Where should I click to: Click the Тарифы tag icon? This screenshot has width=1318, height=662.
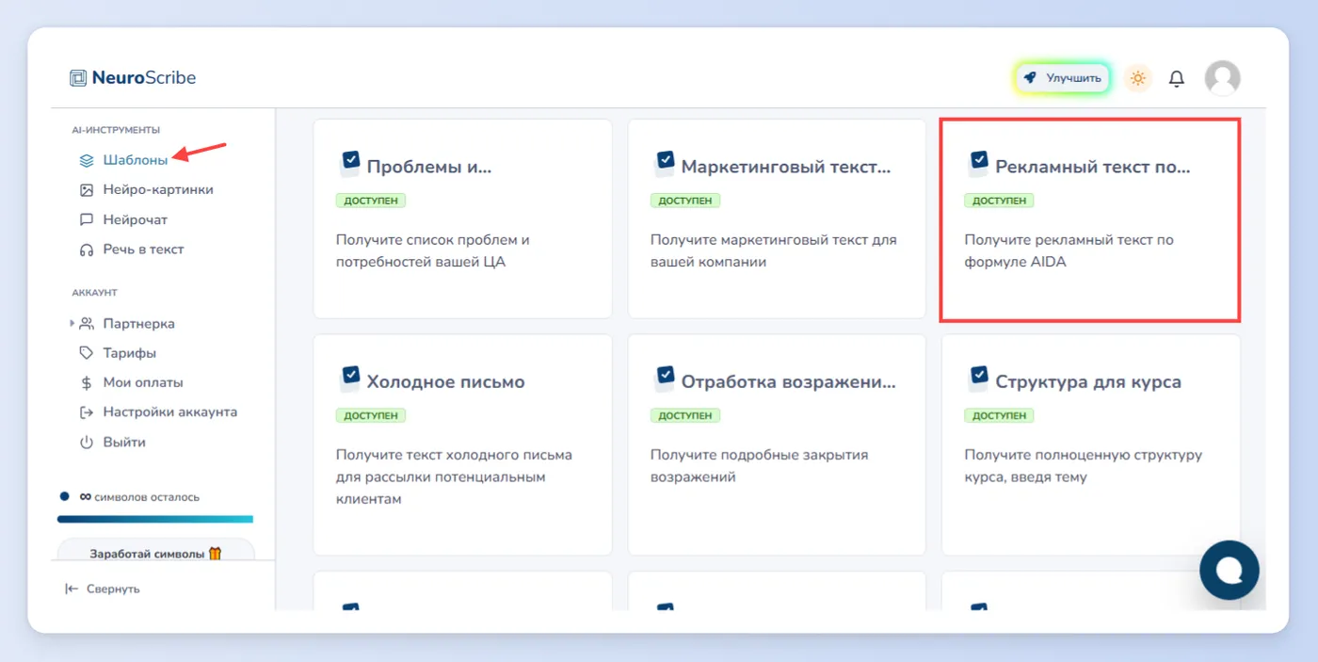click(87, 353)
